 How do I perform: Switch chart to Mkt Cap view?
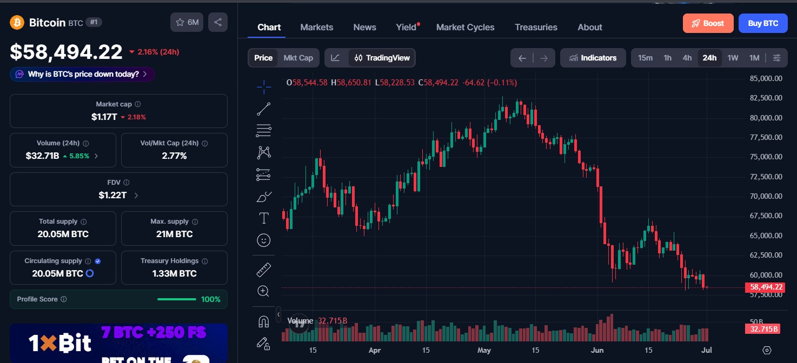pos(298,58)
